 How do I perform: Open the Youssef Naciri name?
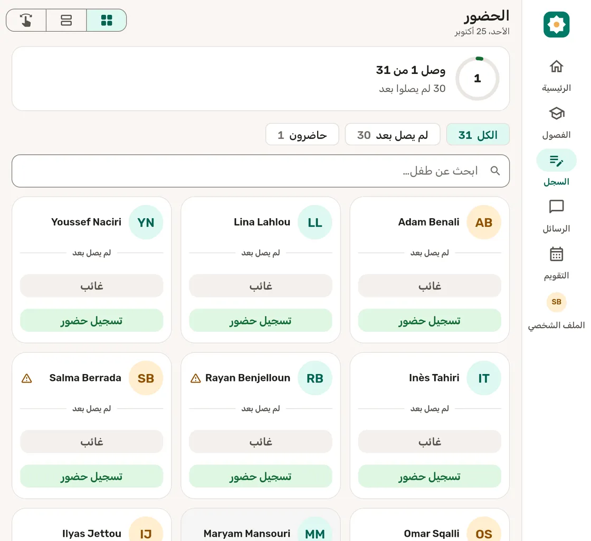pyautogui.click(x=87, y=222)
